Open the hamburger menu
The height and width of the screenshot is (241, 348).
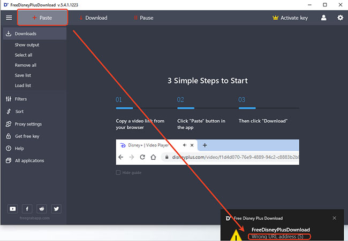point(9,18)
